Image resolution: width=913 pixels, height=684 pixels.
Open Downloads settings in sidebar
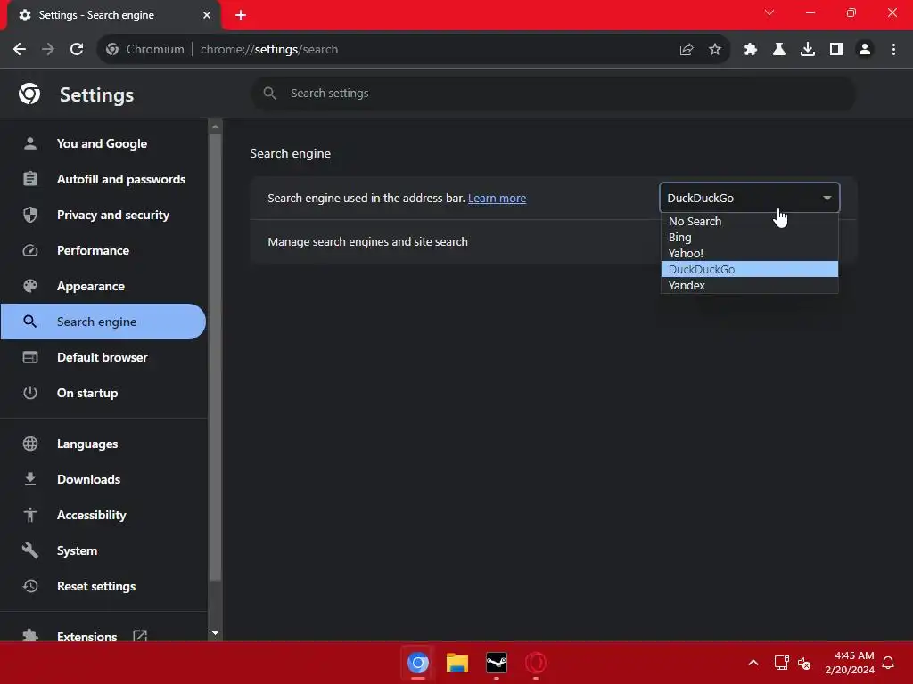(x=103, y=479)
